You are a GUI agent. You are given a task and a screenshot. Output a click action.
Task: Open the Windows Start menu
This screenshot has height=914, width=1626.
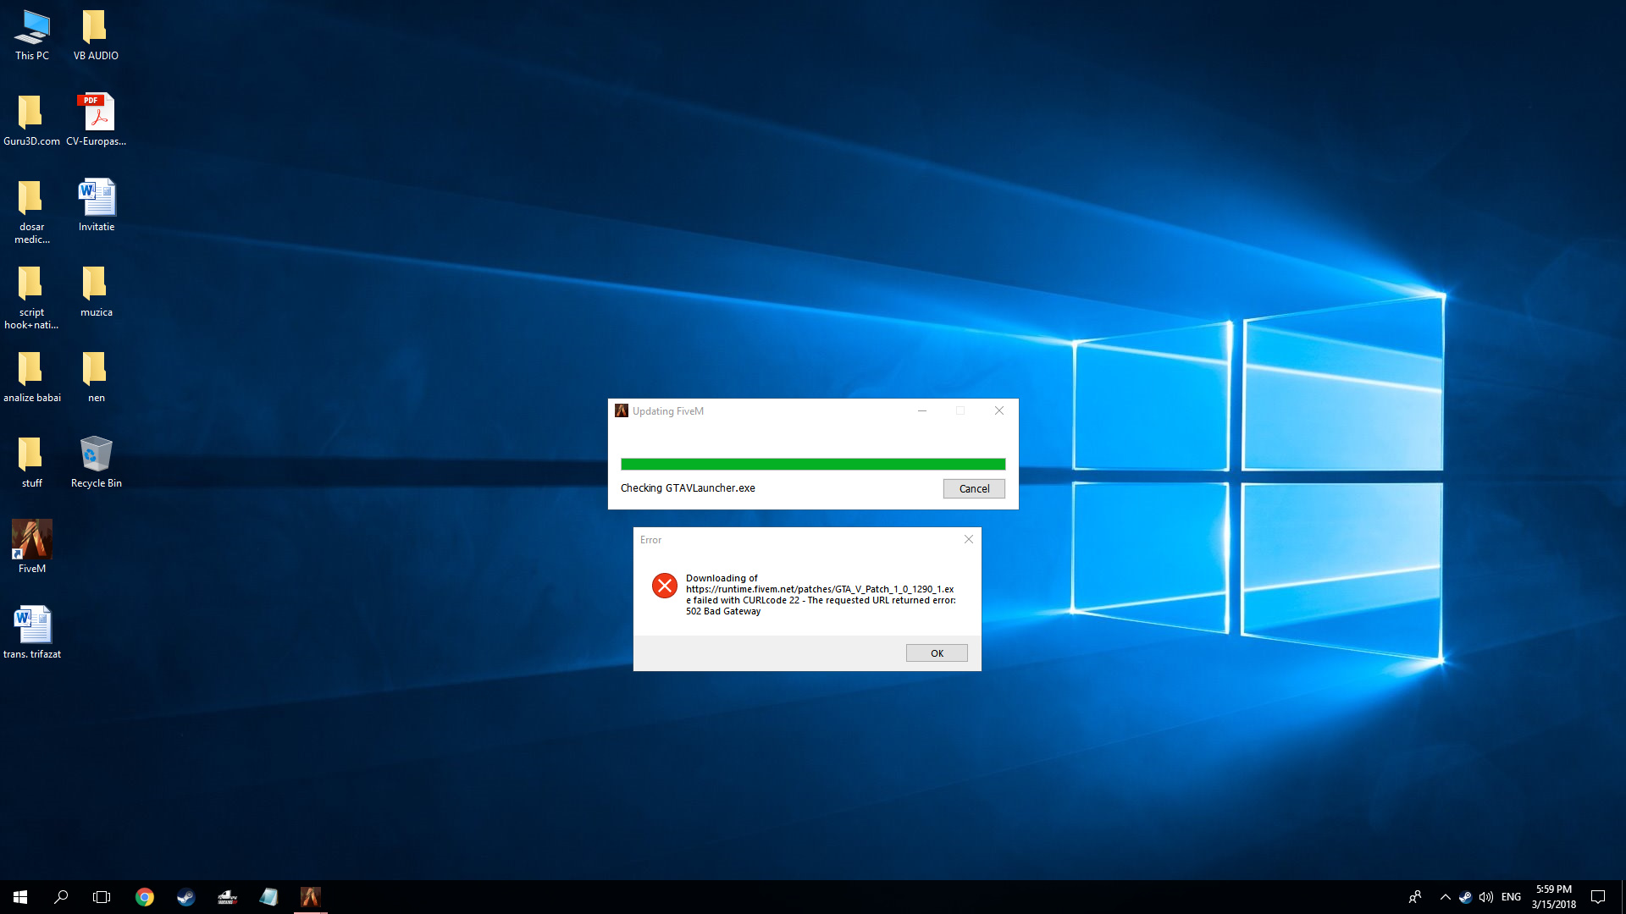tap(20, 897)
